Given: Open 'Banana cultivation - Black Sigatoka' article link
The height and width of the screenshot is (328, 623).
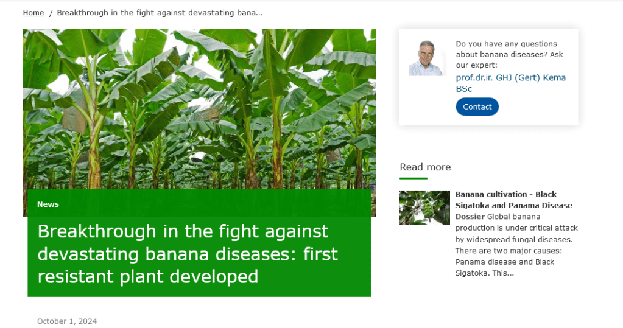Looking at the screenshot, I should pos(513,200).
